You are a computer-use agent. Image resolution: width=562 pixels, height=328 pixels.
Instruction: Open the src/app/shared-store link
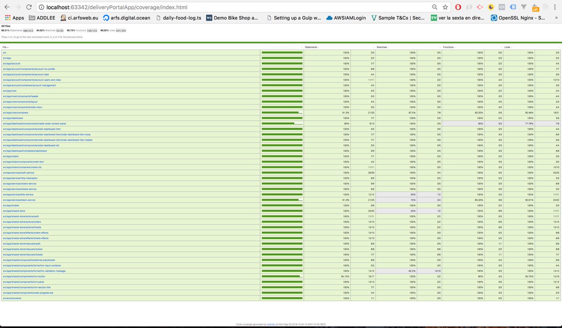[x=14, y=211]
